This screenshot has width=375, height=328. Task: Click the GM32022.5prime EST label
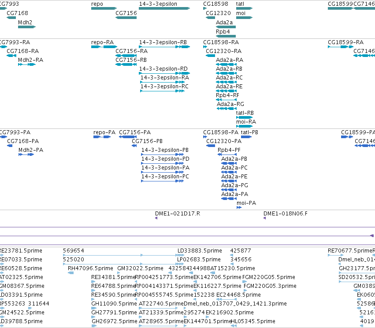click(x=141, y=268)
